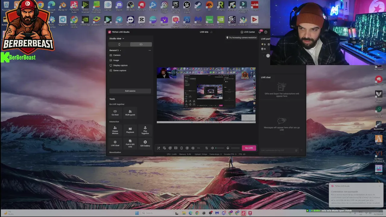Adjust the microphone volume slider
Viewport: 386px width, 217px height.
click(235, 148)
